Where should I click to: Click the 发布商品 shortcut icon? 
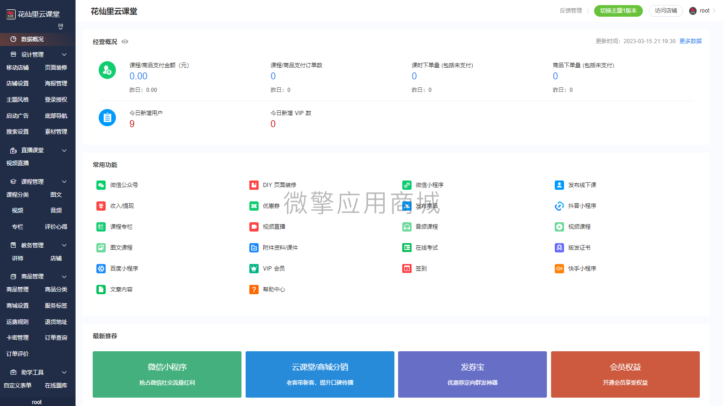407,206
